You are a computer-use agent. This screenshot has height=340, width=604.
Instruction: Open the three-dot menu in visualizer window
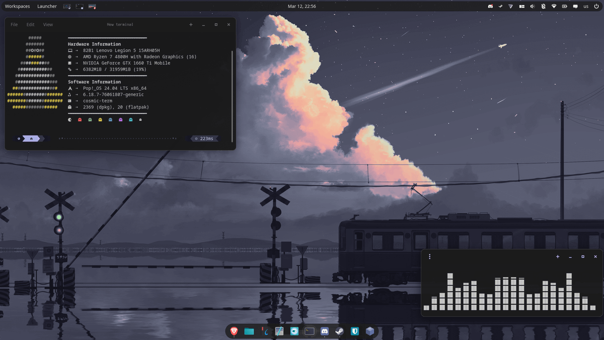[x=429, y=257]
